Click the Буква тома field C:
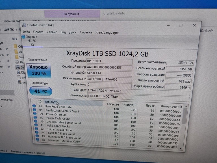217x163 pixels. click(x=109, y=85)
